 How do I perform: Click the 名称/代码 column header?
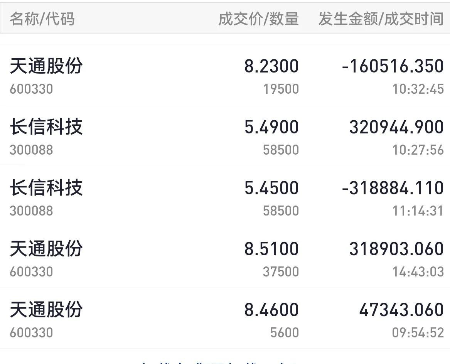pos(42,19)
